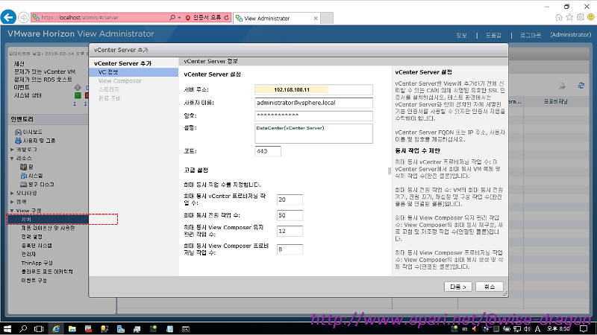Expand the 카탈로그 tree node
The width and height of the screenshot is (597, 335).
click(x=12, y=150)
